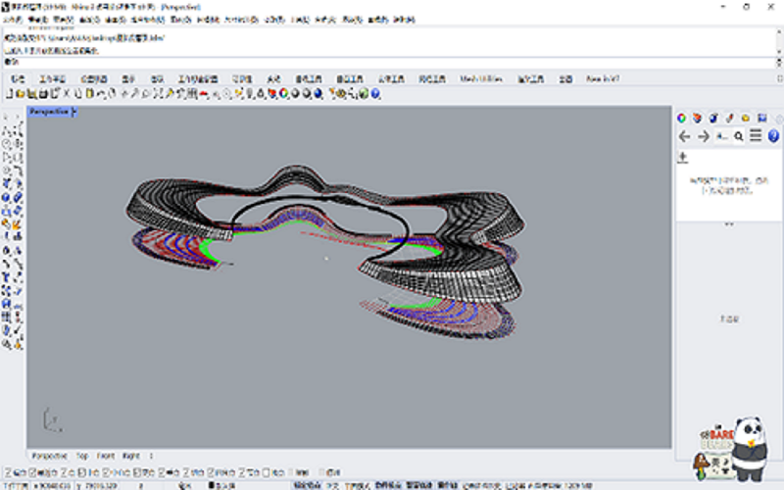The height and width of the screenshot is (490, 784).
Task: Click the import download arrow in panel
Action: point(683,158)
